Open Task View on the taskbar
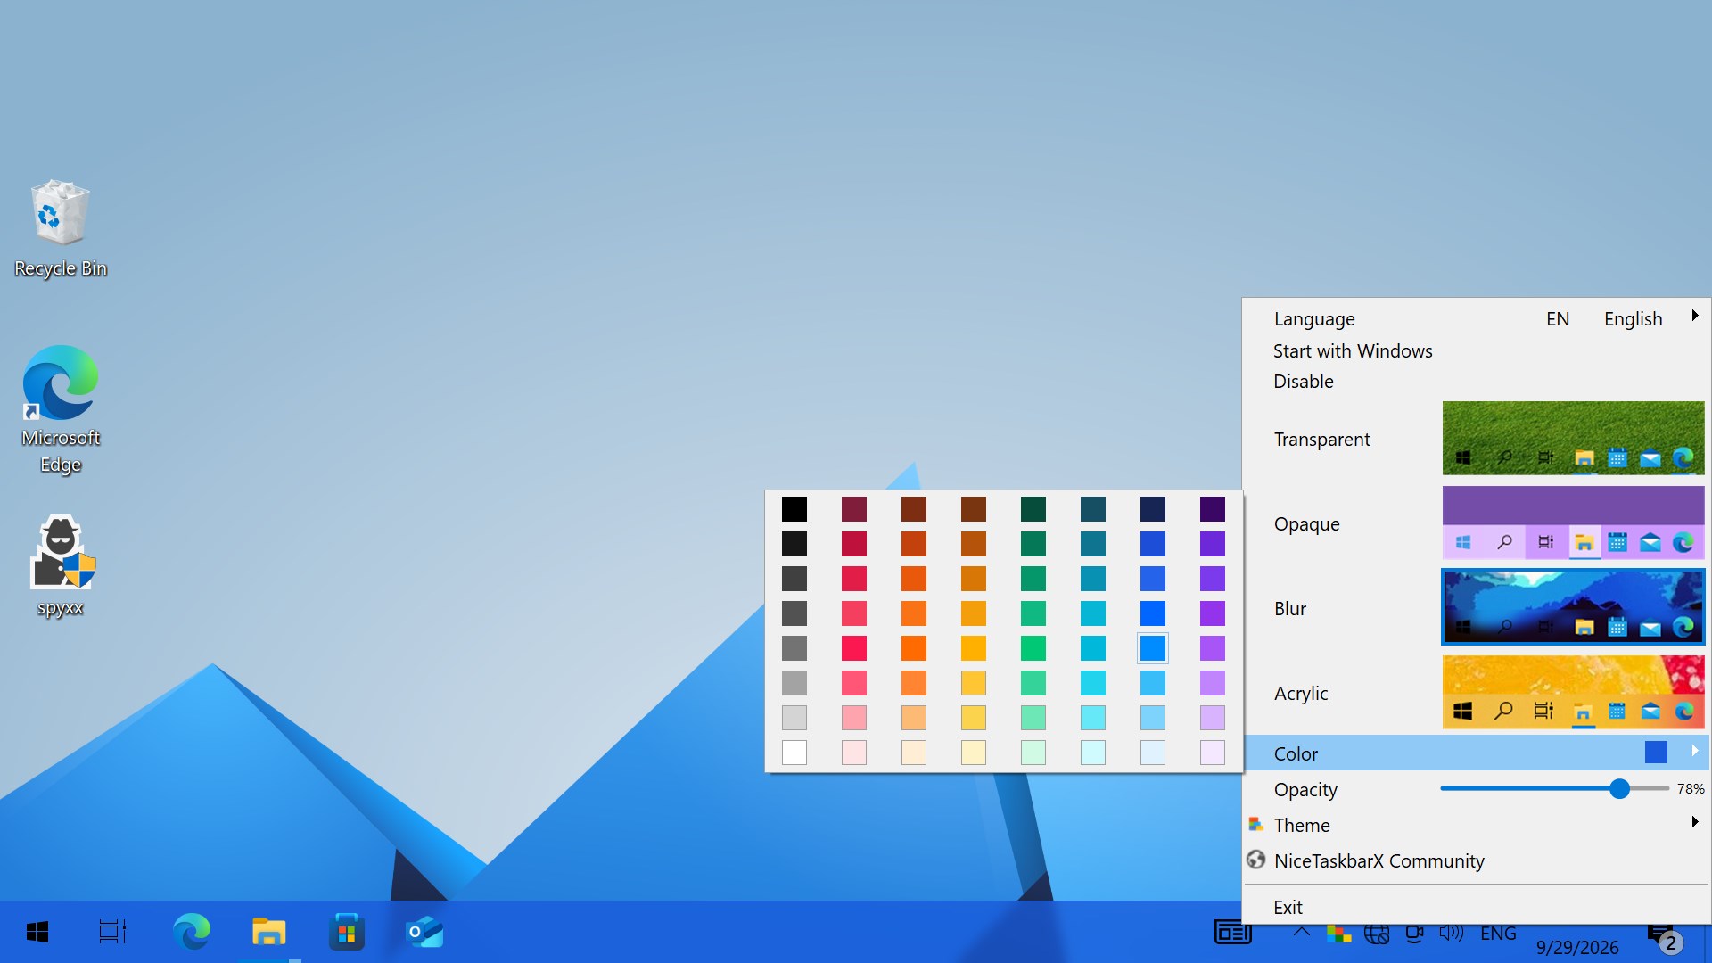Screen dimensions: 1712x963 (112, 932)
